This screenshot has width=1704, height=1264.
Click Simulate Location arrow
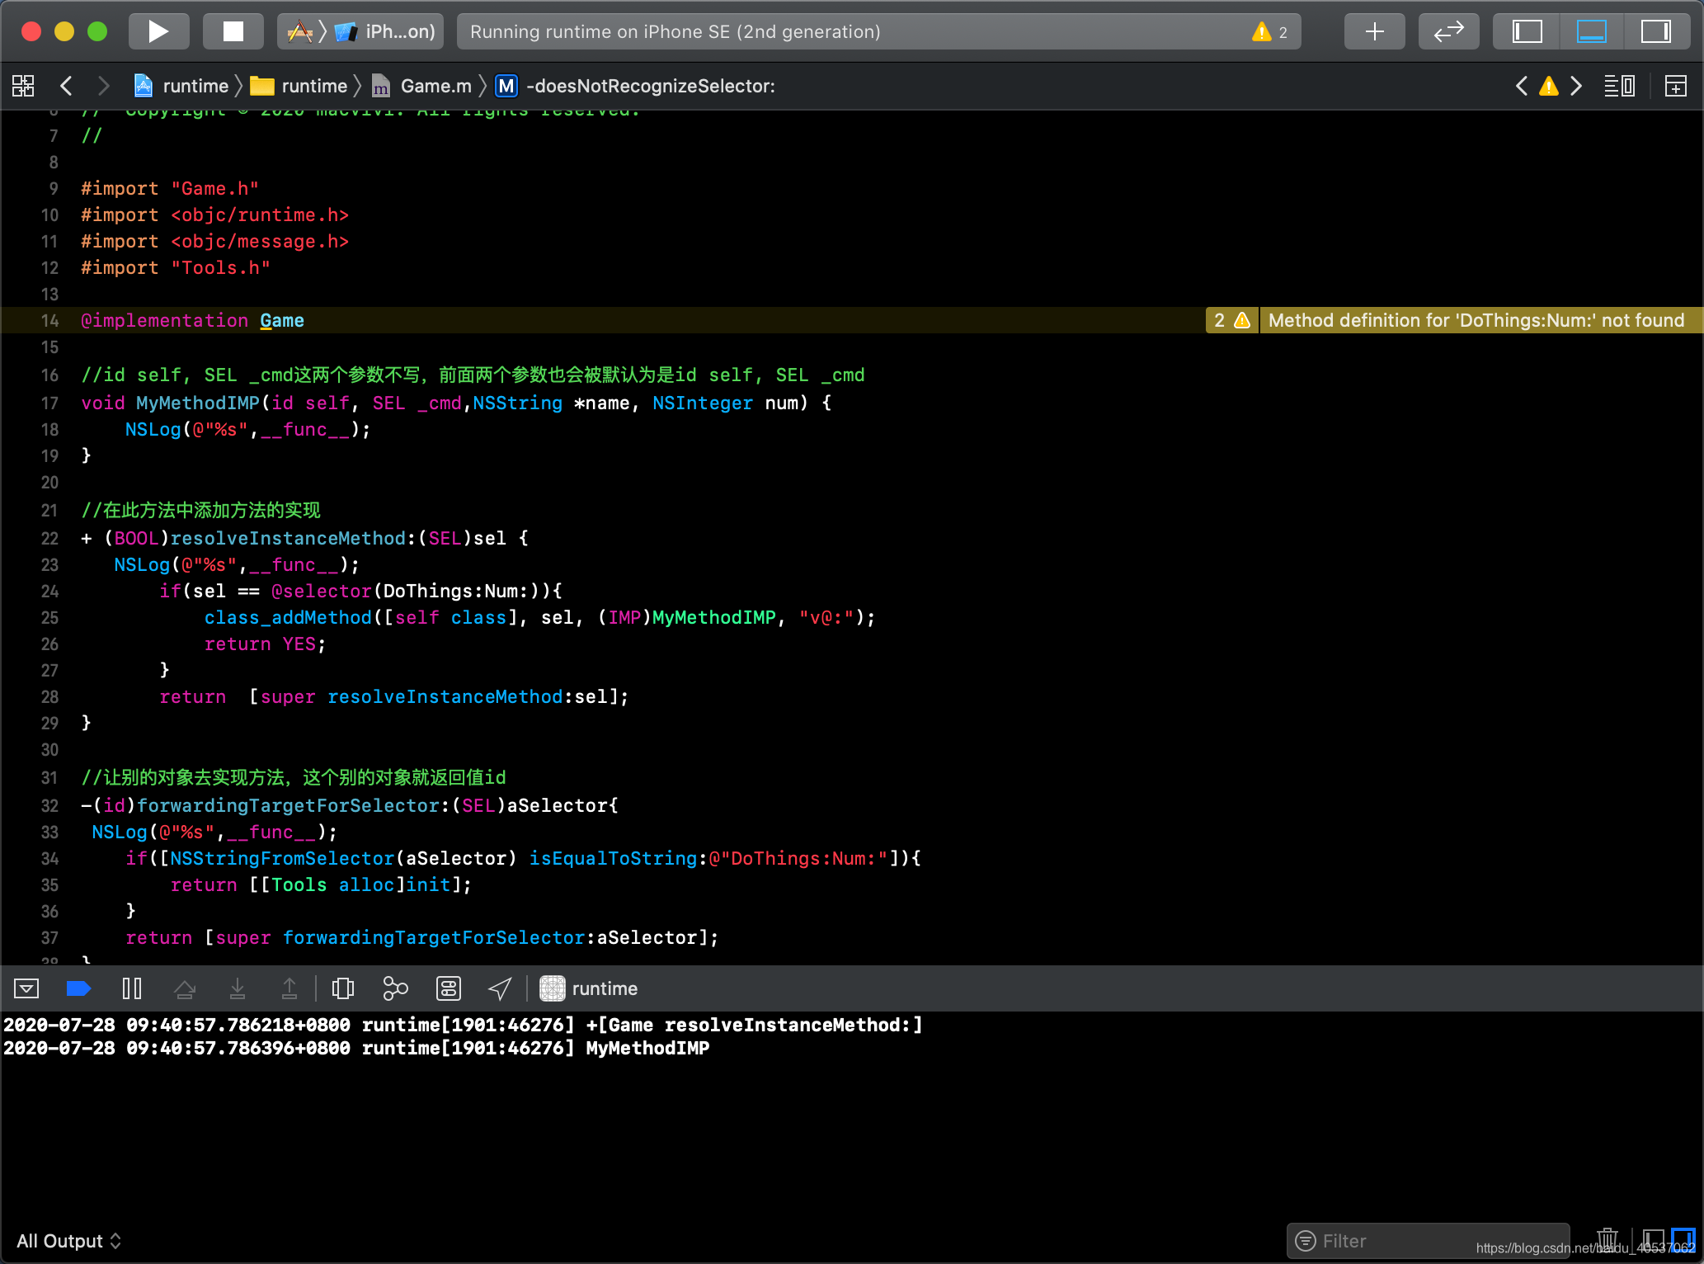[500, 988]
